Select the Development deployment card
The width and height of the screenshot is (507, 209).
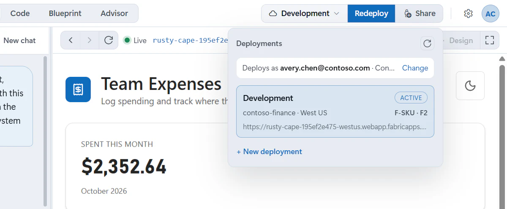pos(335,111)
